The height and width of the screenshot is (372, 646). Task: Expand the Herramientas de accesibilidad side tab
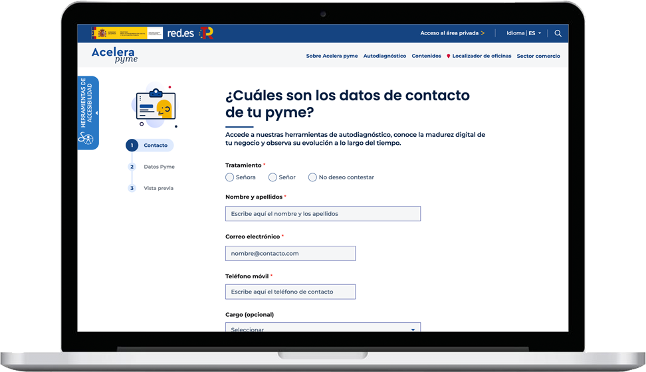(88, 112)
